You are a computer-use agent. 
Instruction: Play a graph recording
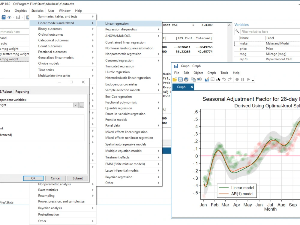click(x=248, y=79)
